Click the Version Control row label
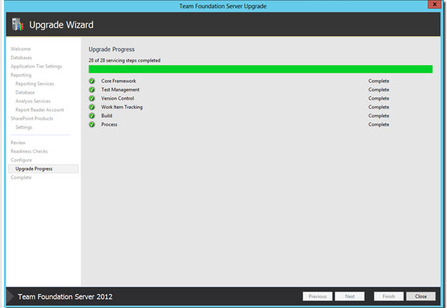 pos(117,98)
